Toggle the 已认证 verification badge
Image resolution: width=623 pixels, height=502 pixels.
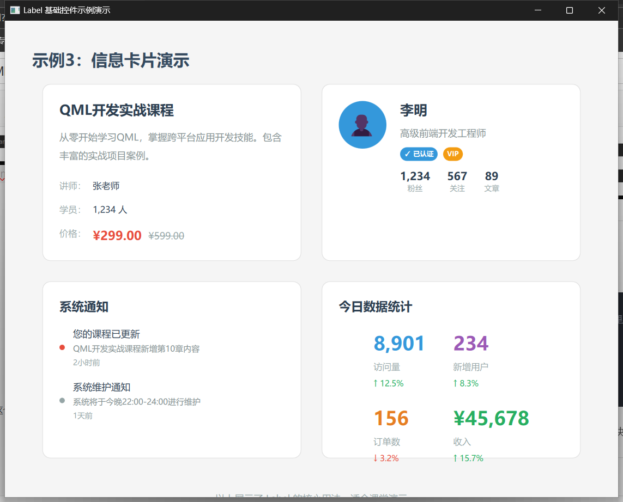pos(419,154)
